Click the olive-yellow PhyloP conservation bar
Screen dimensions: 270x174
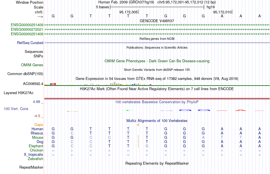point(72,111)
